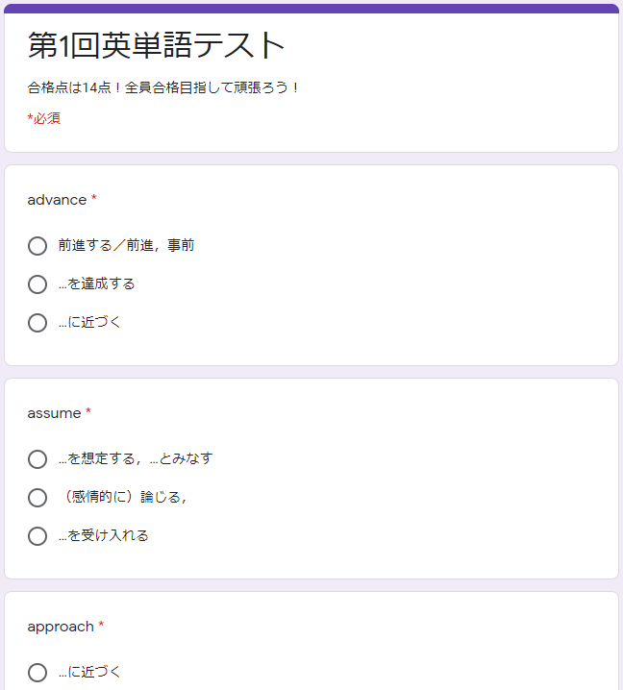Pick …に近づく under the approach question
The width and height of the screenshot is (623, 690).
tap(37, 673)
